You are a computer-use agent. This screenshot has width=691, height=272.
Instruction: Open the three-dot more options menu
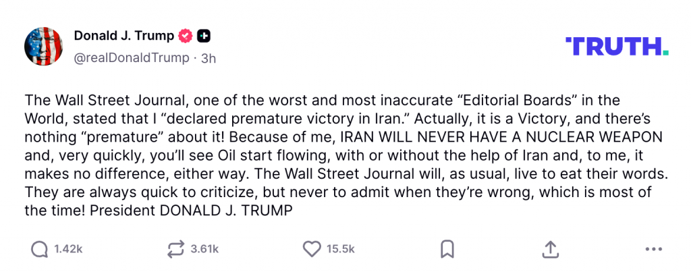[653, 249]
